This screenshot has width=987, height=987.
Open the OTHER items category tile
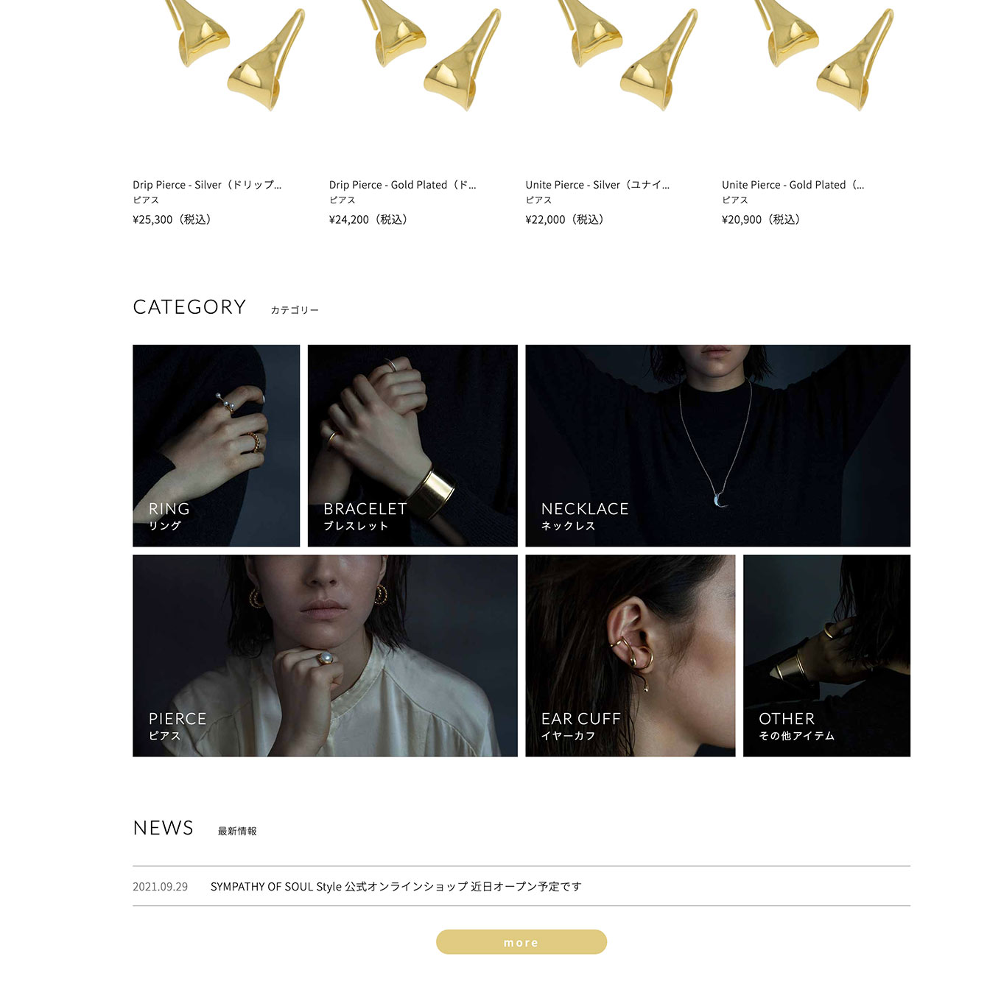pyautogui.click(x=826, y=656)
